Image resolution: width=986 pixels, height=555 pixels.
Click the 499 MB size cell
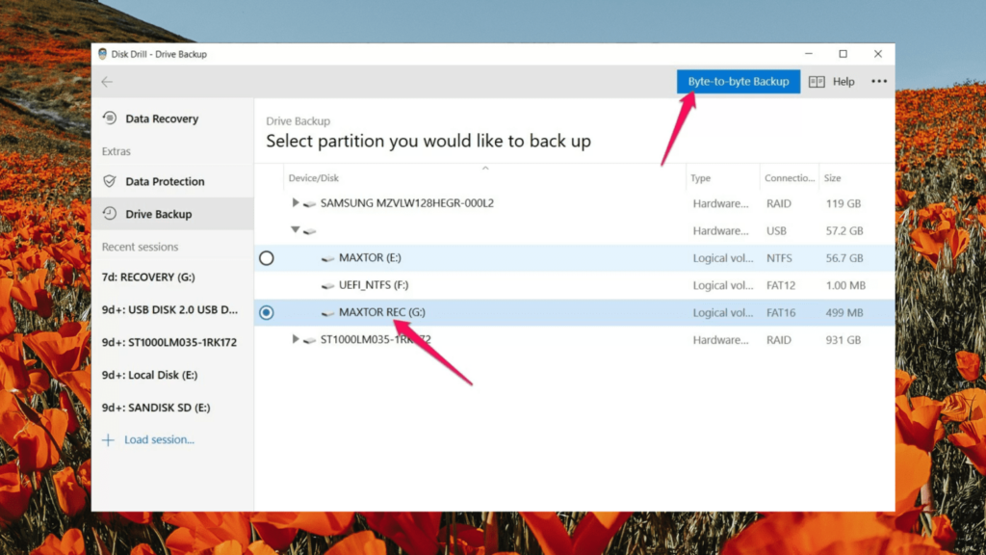pyautogui.click(x=844, y=313)
